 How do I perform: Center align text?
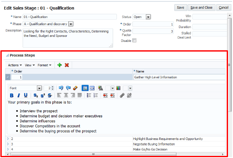(66, 95)
